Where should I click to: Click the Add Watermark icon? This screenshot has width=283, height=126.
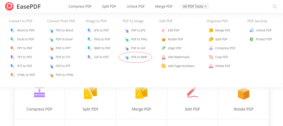pyautogui.click(x=163, y=57)
